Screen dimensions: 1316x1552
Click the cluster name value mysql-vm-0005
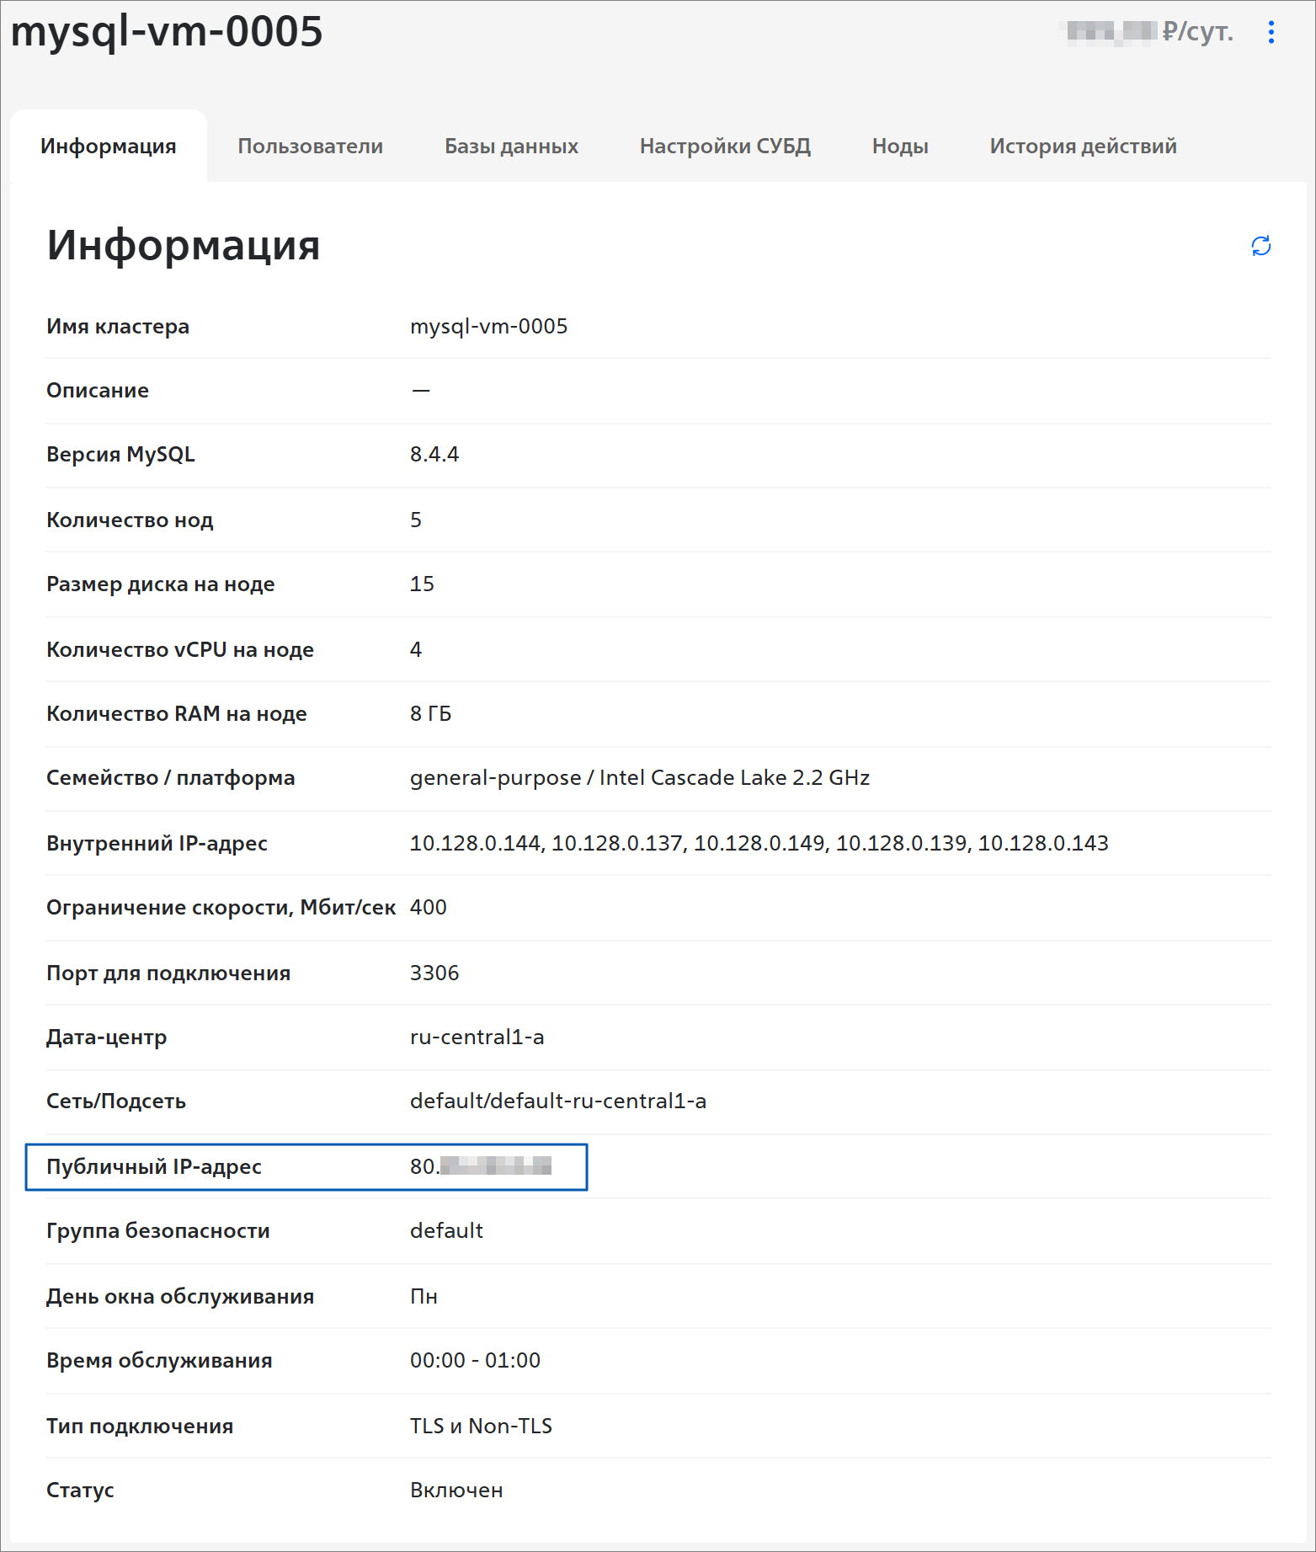[488, 326]
